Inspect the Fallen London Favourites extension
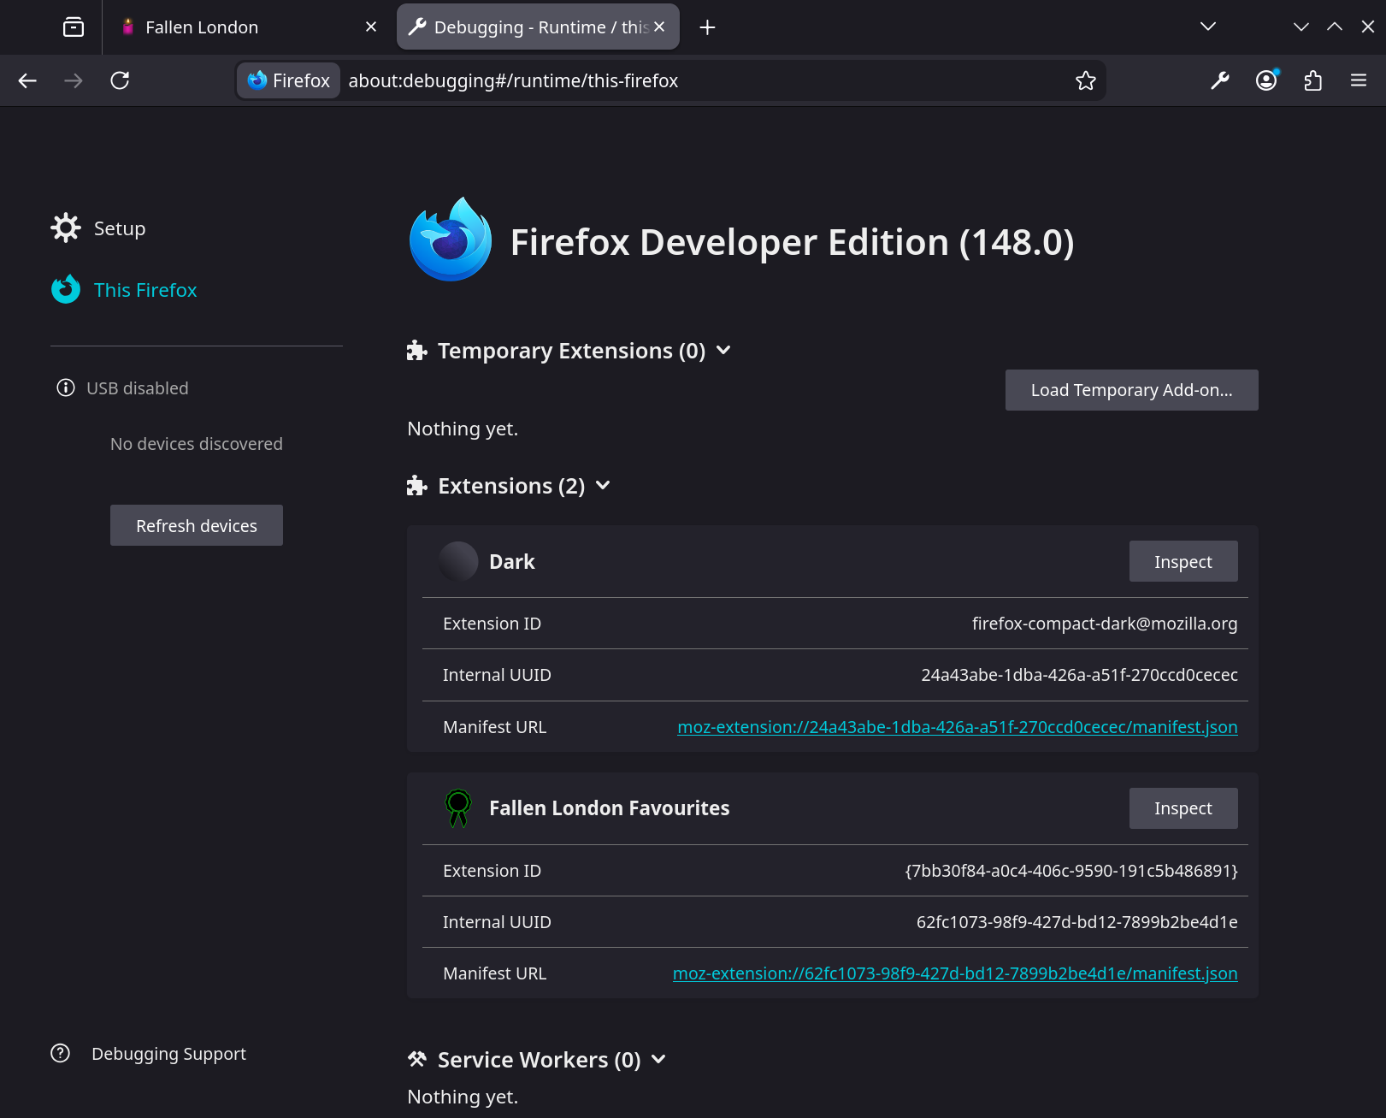1386x1118 pixels. click(x=1183, y=807)
